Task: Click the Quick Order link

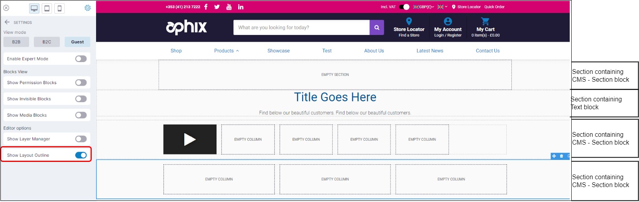Action: 494,7
